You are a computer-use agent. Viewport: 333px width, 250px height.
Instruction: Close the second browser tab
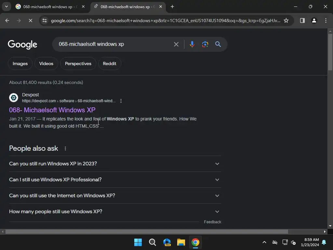[161, 7]
